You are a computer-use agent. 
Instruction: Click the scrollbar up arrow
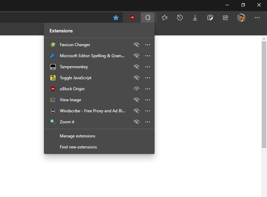pyautogui.click(x=264, y=39)
